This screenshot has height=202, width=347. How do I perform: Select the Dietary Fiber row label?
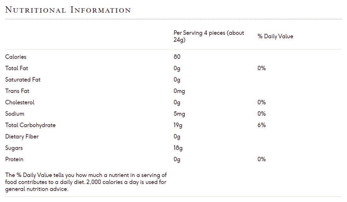pos(22,137)
